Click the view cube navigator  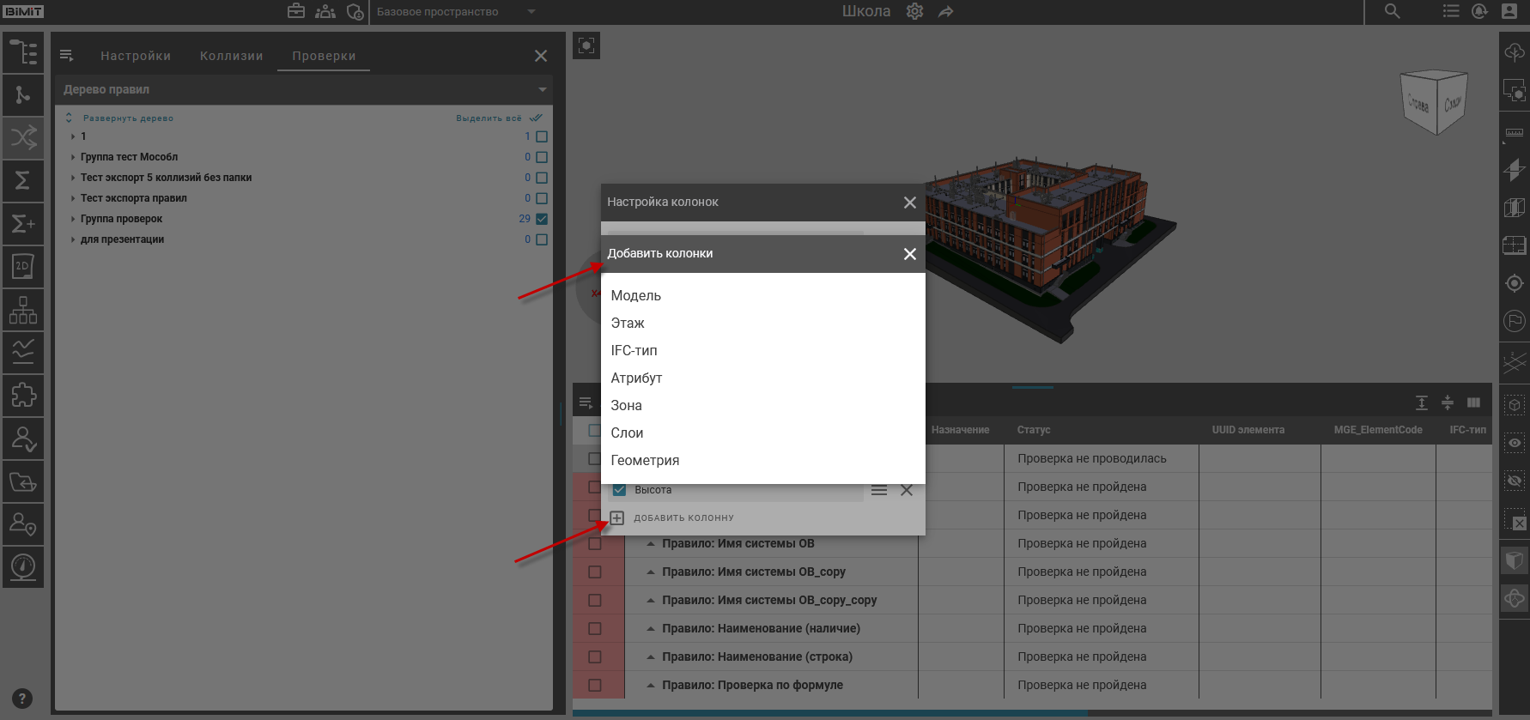pos(1433,103)
